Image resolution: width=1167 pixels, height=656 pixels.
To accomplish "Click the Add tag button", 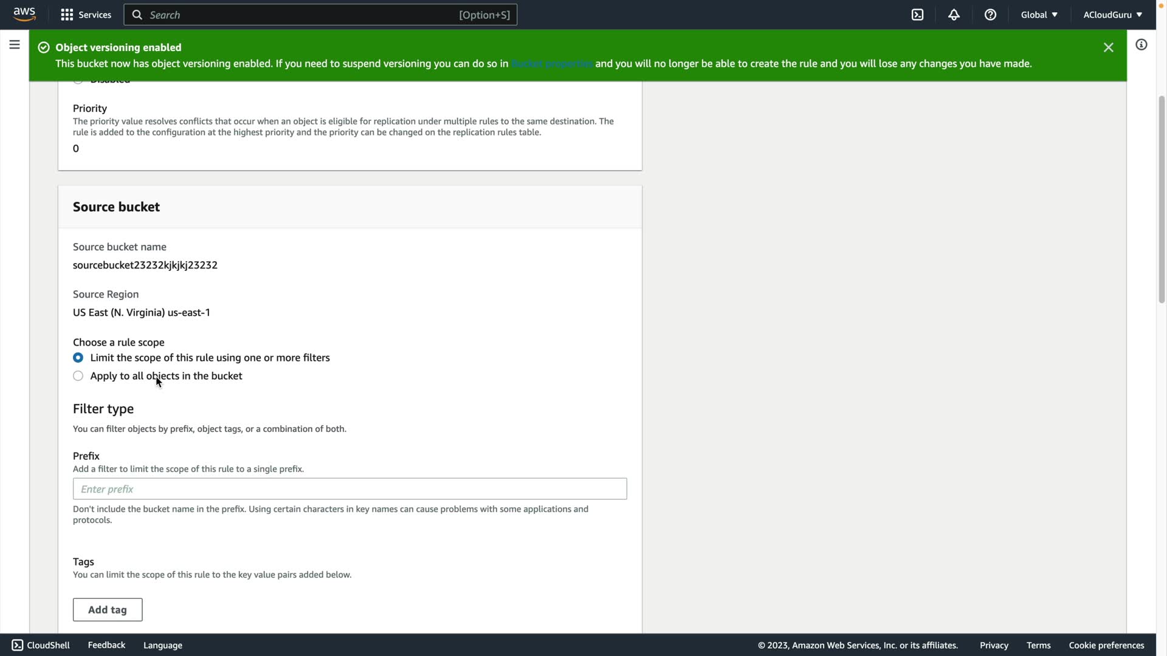I will click(108, 610).
